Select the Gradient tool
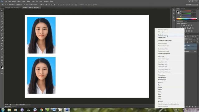The height and width of the screenshot is (112, 199). point(2,41)
